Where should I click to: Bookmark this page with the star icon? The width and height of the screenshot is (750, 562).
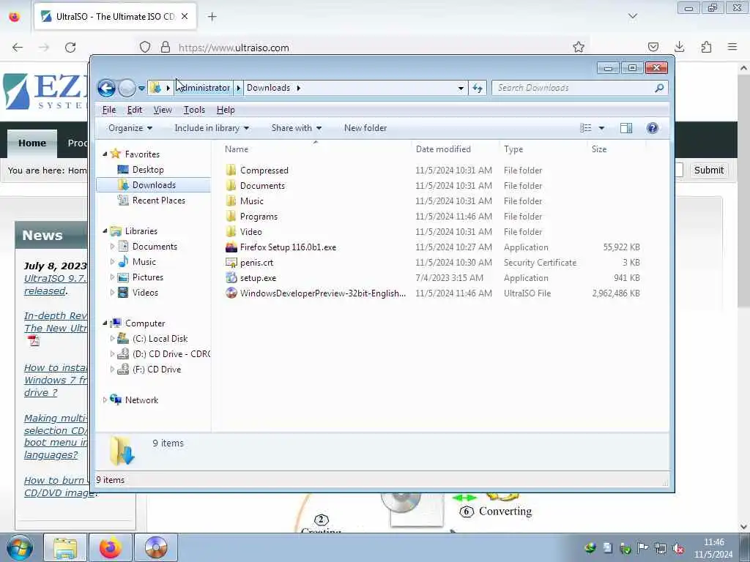point(579,47)
